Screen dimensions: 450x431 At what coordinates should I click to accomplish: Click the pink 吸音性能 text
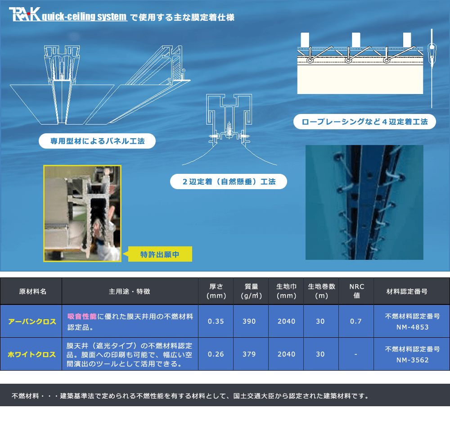(x=82, y=317)
